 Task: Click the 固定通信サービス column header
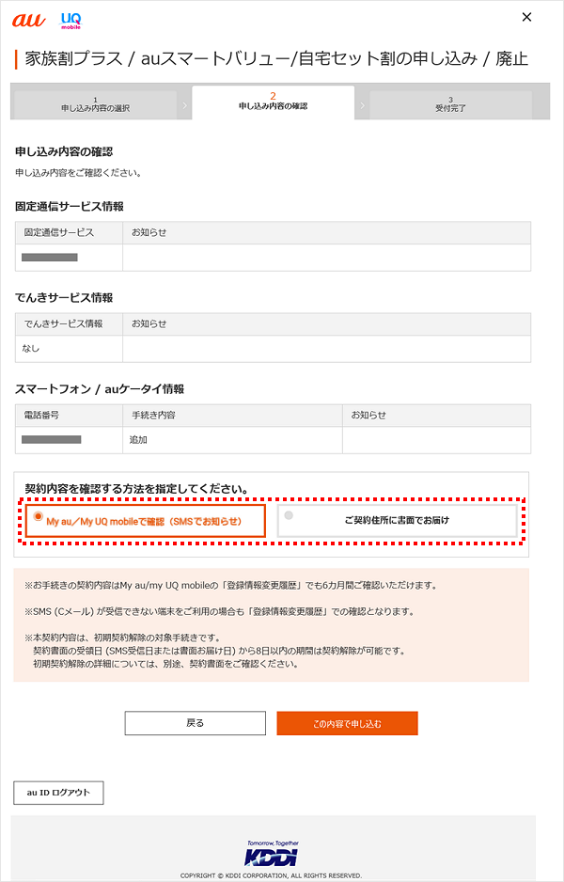(70, 232)
